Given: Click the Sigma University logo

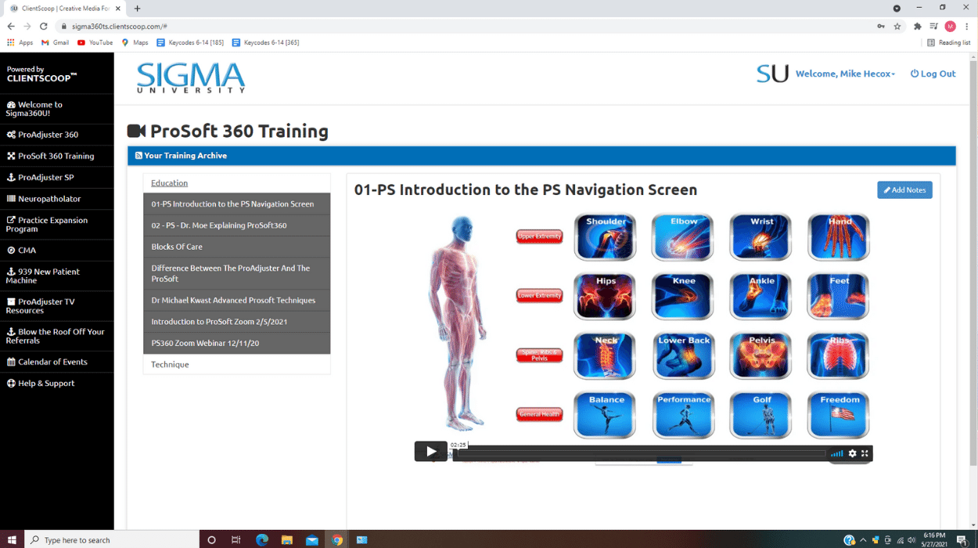Looking at the screenshot, I should click(x=191, y=78).
